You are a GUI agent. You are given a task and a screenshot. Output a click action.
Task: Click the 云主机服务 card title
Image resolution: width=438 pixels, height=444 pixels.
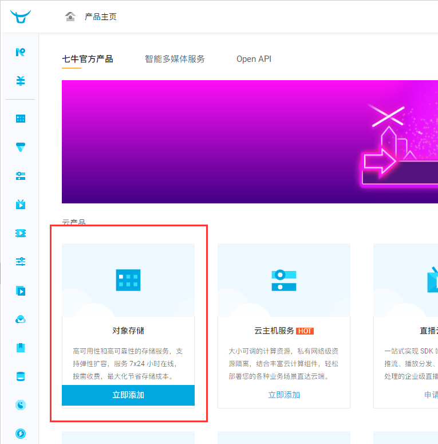tap(274, 331)
